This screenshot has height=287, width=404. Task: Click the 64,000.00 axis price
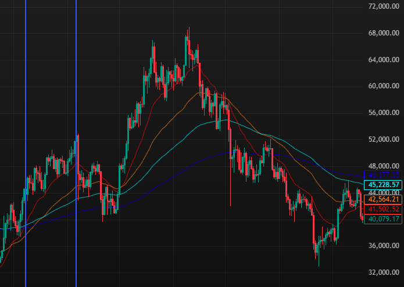click(384, 60)
